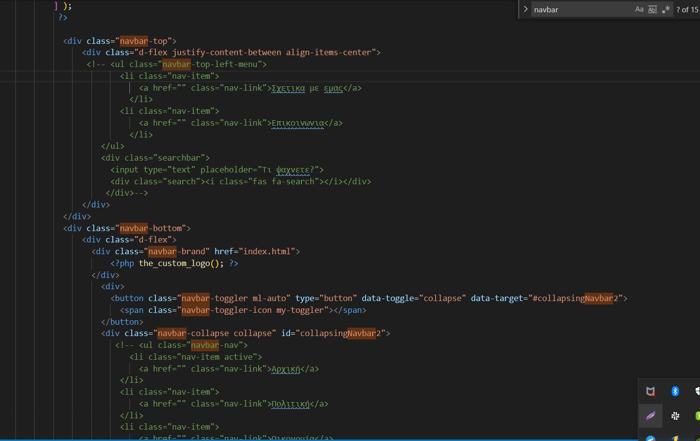Screen dimensions: 700x441
Task: Click the input type value "text"
Action: (182, 170)
